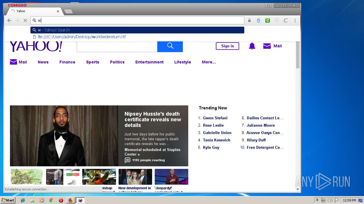Screen dimensions: 364x204
Task: Open Windows Explorer from the taskbar
Action: pyautogui.click(x=32, y=200)
